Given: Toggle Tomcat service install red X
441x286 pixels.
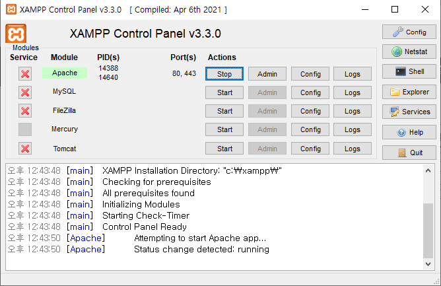Looking at the screenshot, I should coord(25,149).
